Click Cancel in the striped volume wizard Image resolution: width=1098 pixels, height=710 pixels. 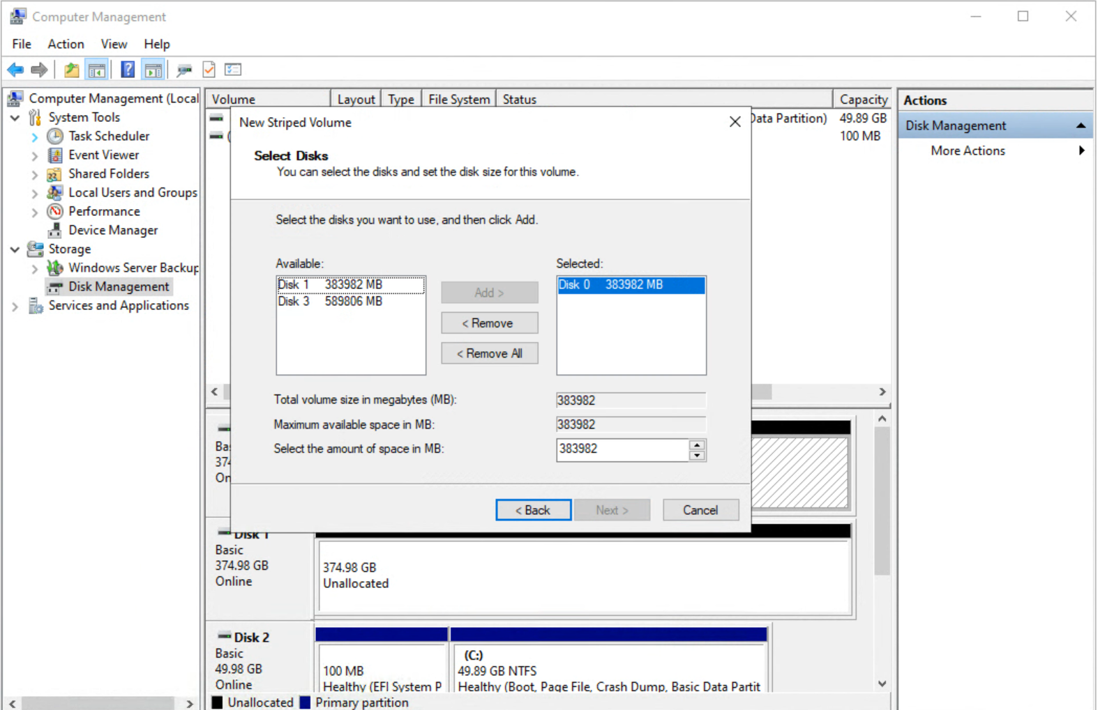(700, 510)
